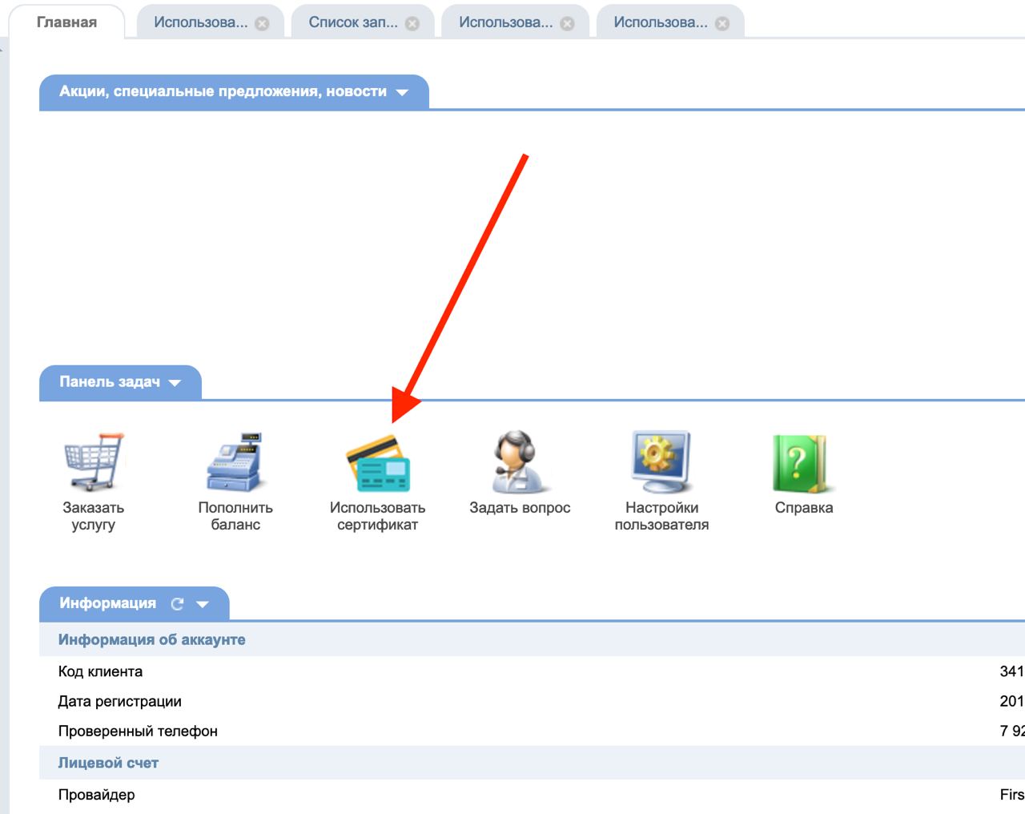This screenshot has width=1025, height=814.
Task: Select the 'Информация об аккаунте' header row
Action: (532, 639)
